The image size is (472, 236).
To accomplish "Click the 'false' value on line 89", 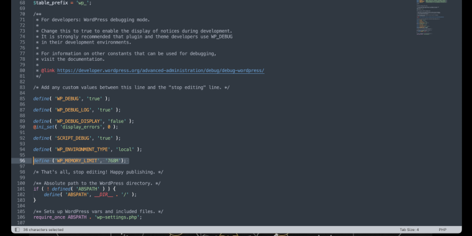I will pos(117,121).
